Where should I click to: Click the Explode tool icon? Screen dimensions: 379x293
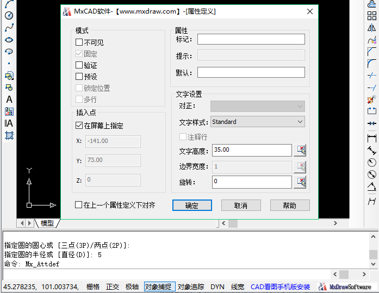tap(372, 99)
